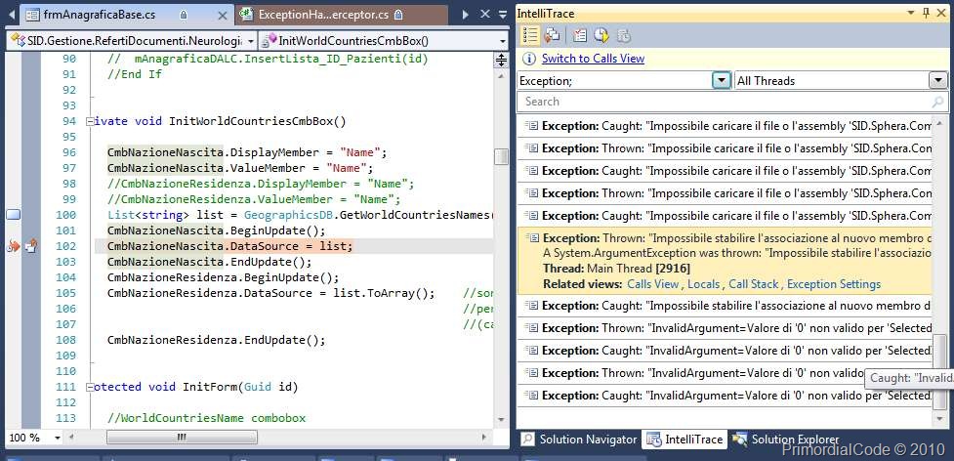Open IntelliTrace settings checklist toolbar icon
Image resolution: width=954 pixels, height=461 pixels.
pos(580,36)
